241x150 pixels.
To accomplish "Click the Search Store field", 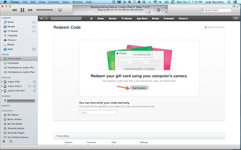I will 216,10.
